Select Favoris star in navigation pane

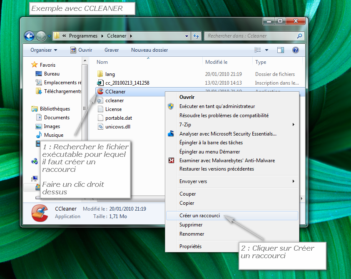(x=35, y=65)
